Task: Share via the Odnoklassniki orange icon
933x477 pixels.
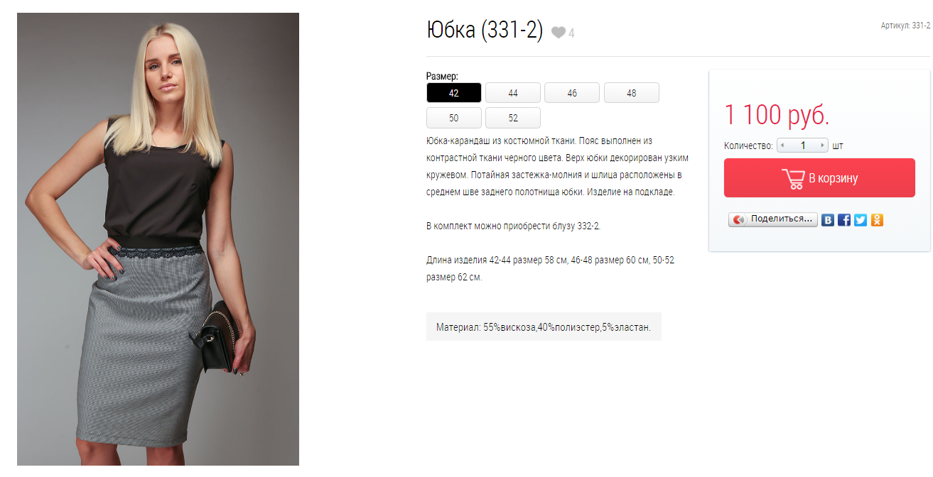Action: click(x=877, y=220)
